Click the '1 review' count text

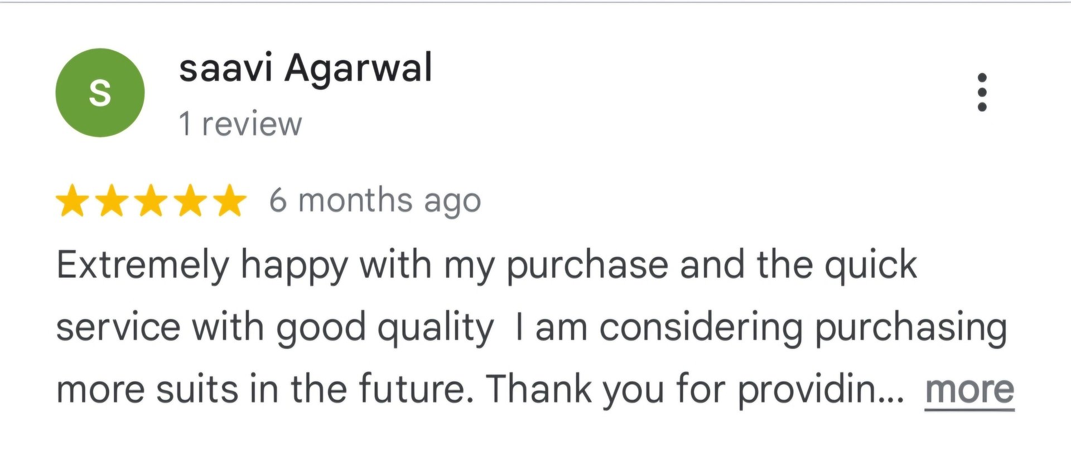[x=240, y=124]
